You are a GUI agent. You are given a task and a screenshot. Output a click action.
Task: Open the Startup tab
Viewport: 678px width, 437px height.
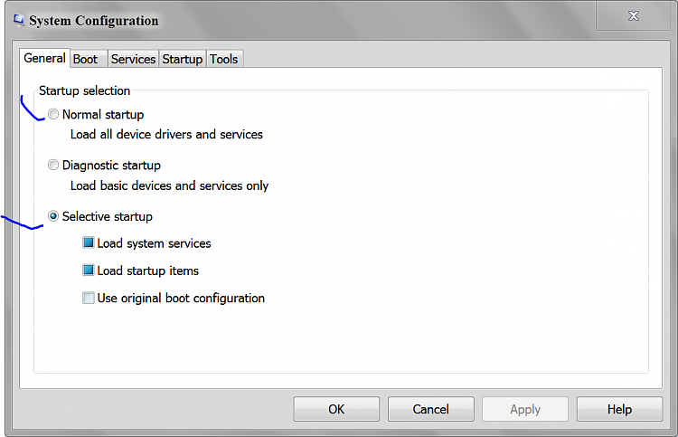(x=183, y=59)
